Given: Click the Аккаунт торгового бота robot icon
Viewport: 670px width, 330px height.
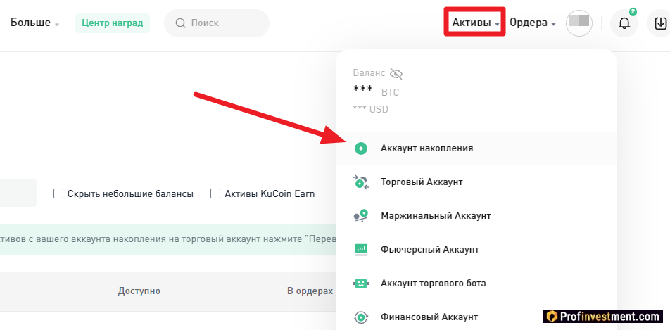Looking at the screenshot, I should [361, 283].
